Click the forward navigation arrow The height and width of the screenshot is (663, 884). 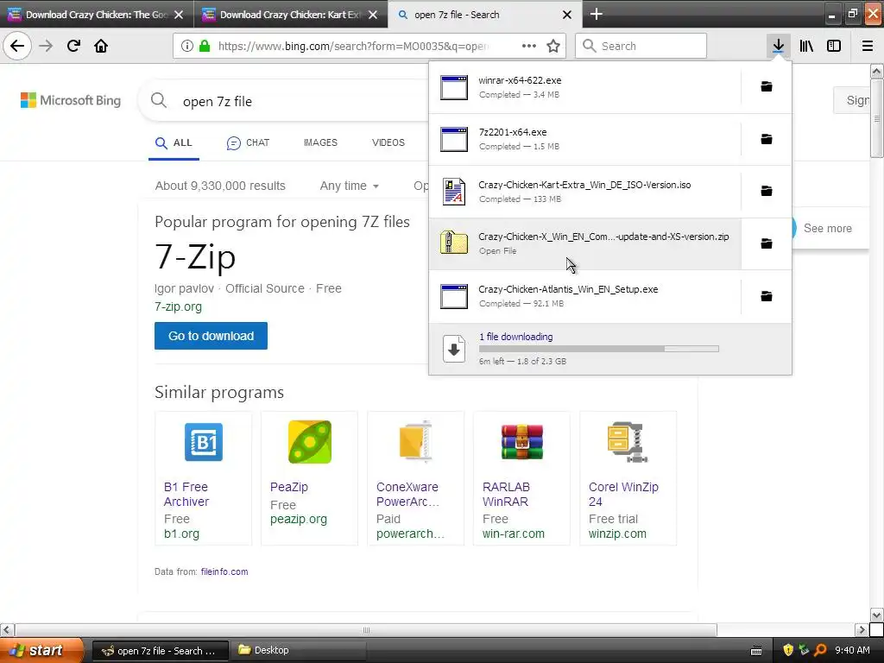tap(47, 46)
